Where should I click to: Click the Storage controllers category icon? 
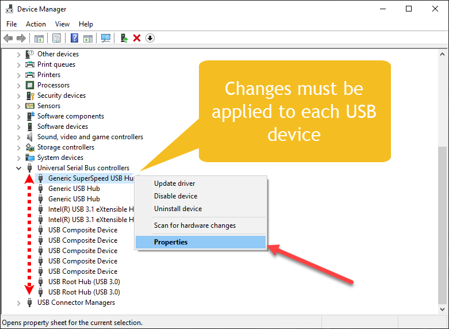30,147
